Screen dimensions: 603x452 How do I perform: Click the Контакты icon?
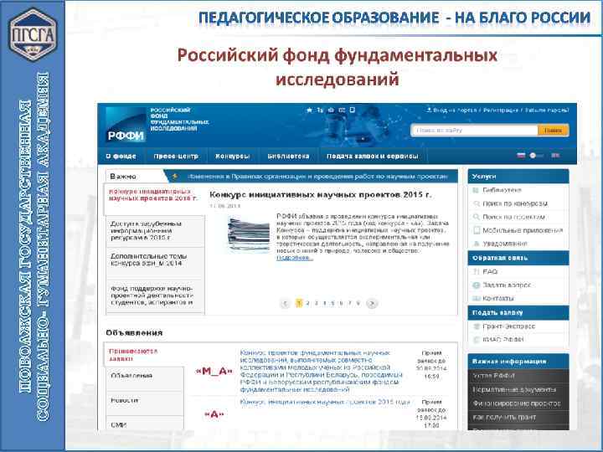point(476,299)
